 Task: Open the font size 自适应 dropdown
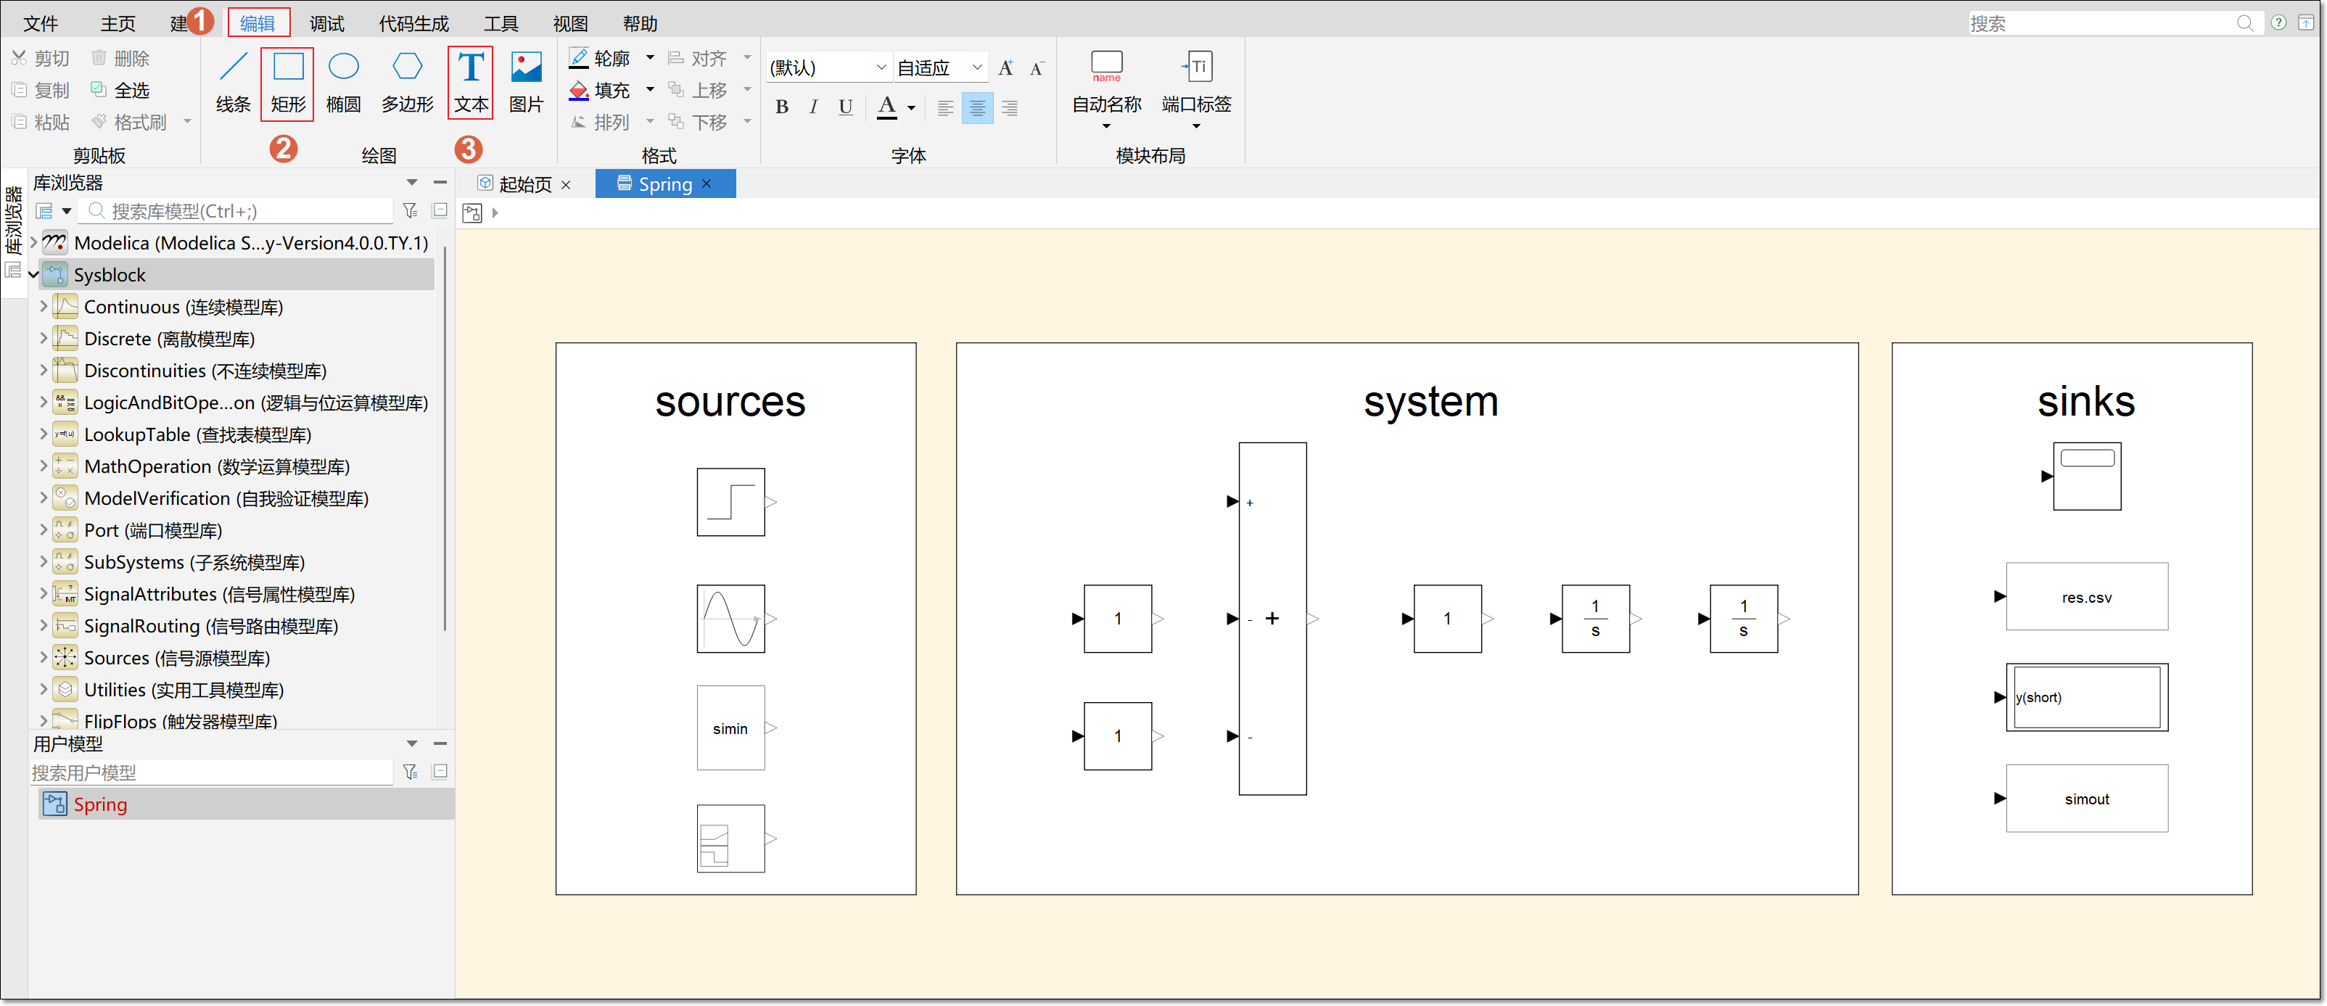[939, 67]
